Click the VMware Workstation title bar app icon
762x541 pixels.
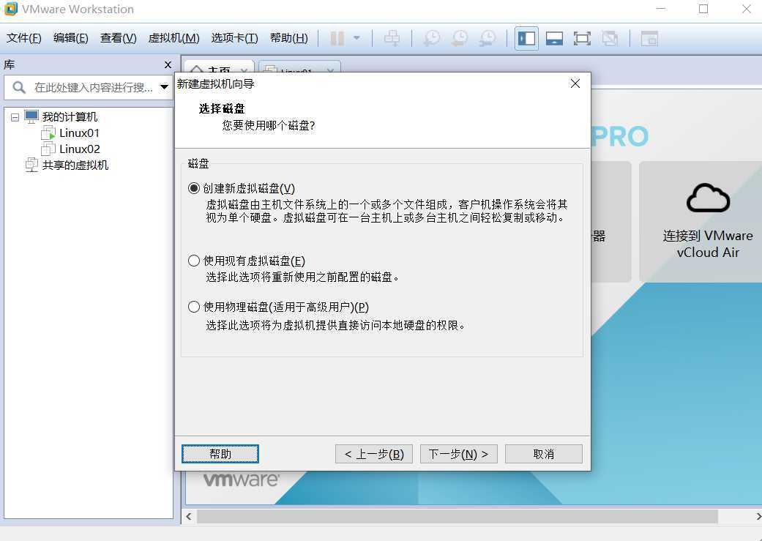click(11, 9)
